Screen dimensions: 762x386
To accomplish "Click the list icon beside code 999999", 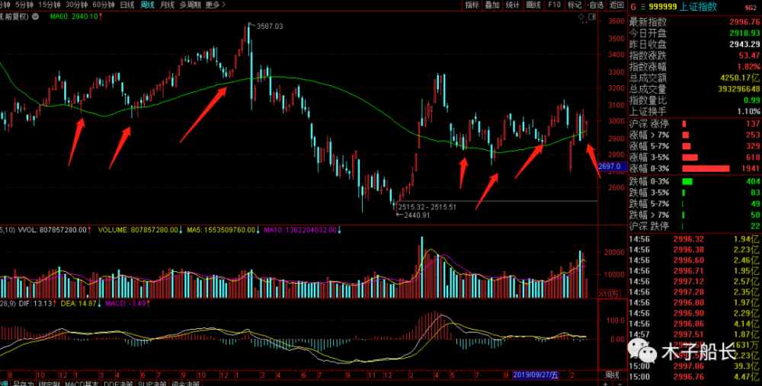I will [x=643, y=8].
